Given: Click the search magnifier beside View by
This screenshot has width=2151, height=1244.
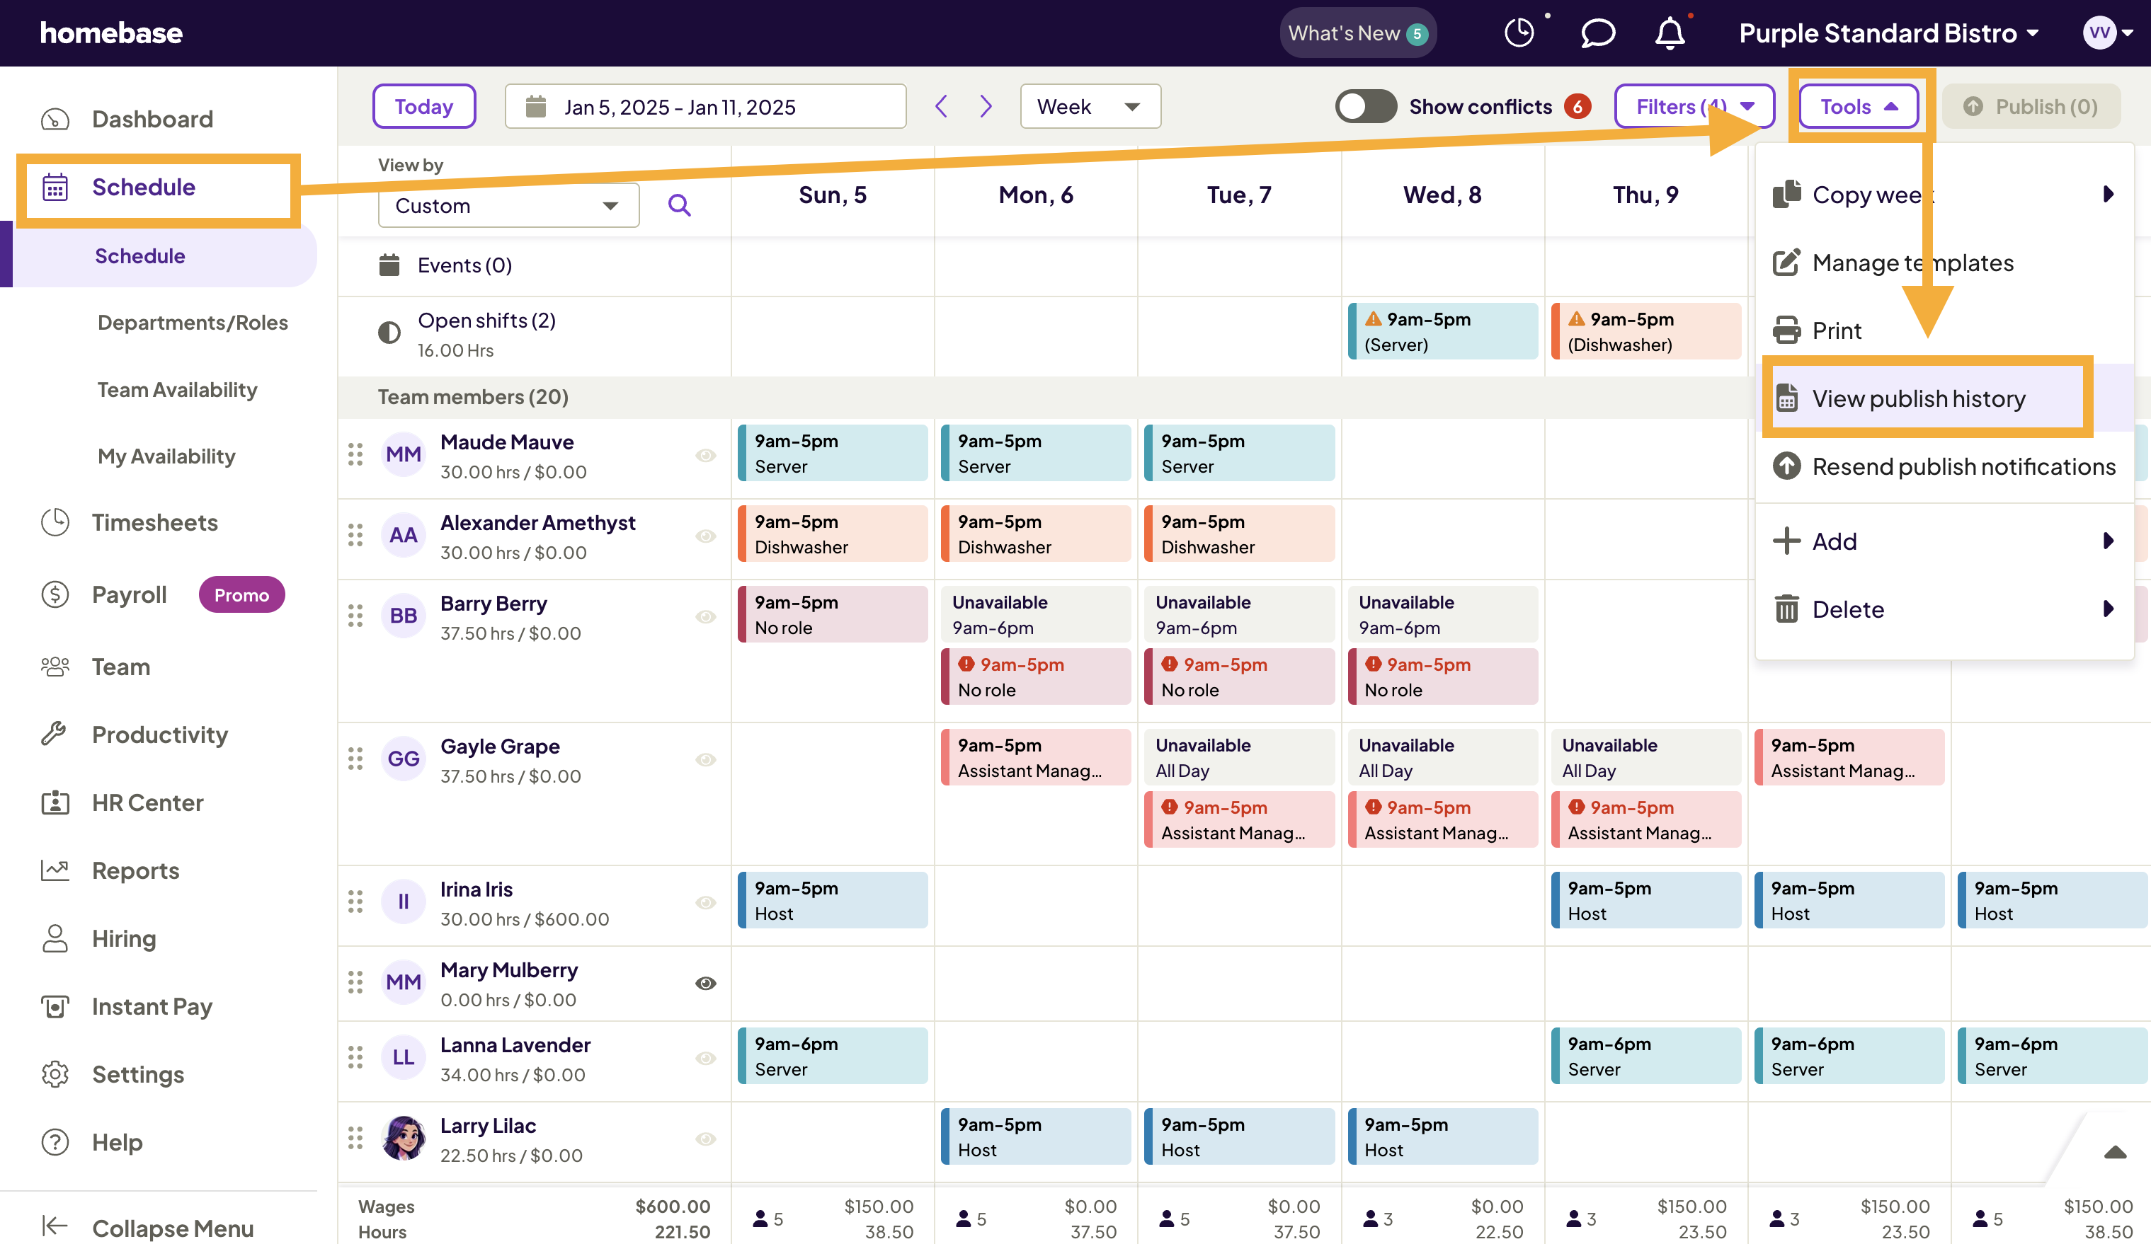Looking at the screenshot, I should coord(680,205).
